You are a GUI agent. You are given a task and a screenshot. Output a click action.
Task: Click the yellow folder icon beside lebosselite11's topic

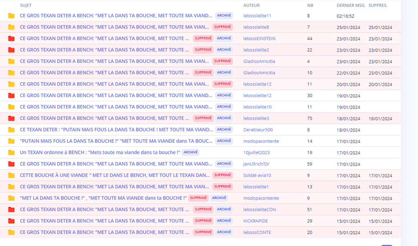click(x=11, y=16)
